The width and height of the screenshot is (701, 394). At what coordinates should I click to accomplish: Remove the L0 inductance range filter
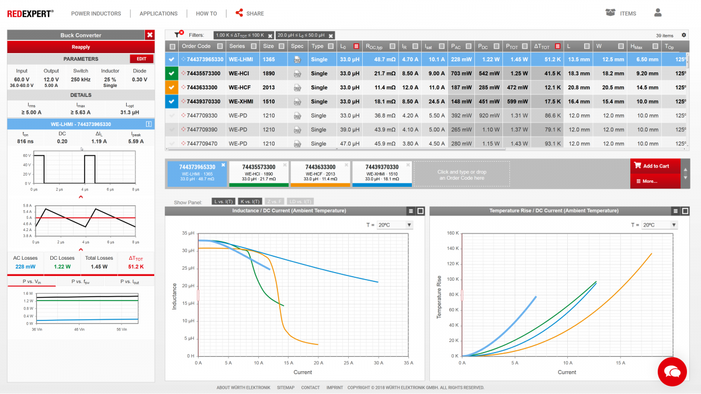click(329, 36)
